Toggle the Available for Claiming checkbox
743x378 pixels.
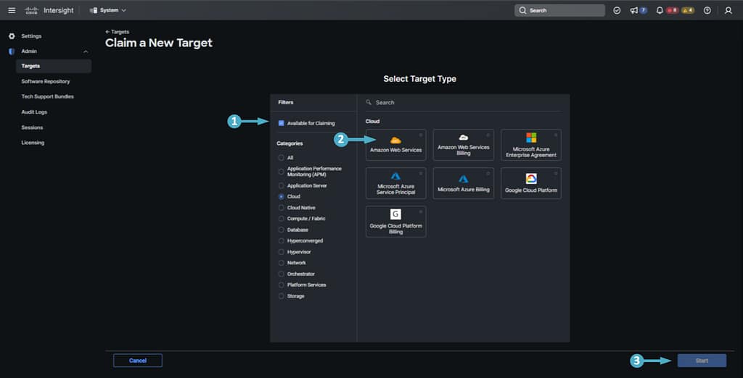[x=282, y=123]
